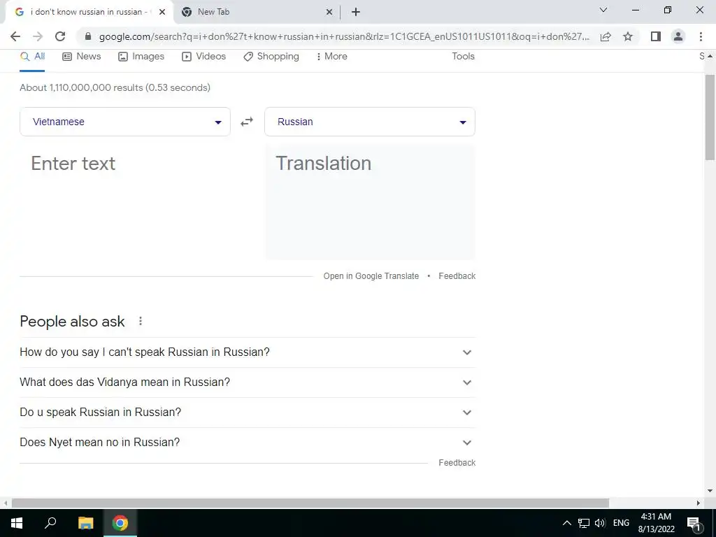Close the New Tab tab
This screenshot has width=716, height=537.
pos(329,13)
